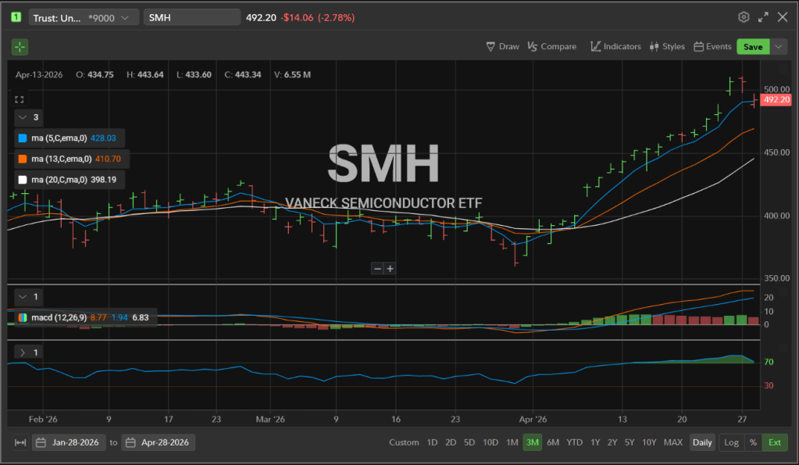Viewport: 799px width, 465px height.
Task: Collapse the moving averages indicator list
Action: click(22, 117)
